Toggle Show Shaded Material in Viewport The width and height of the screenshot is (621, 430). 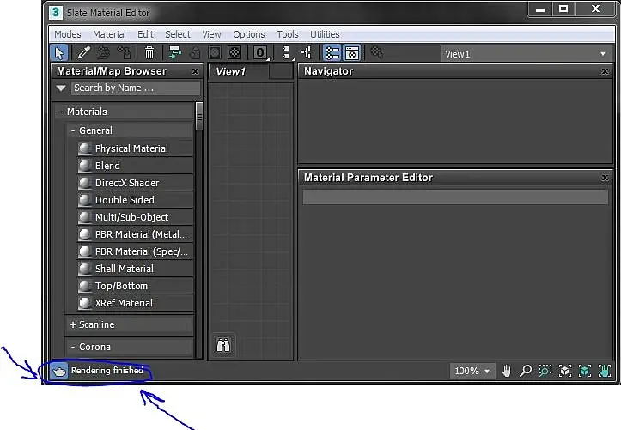pyautogui.click(x=215, y=52)
